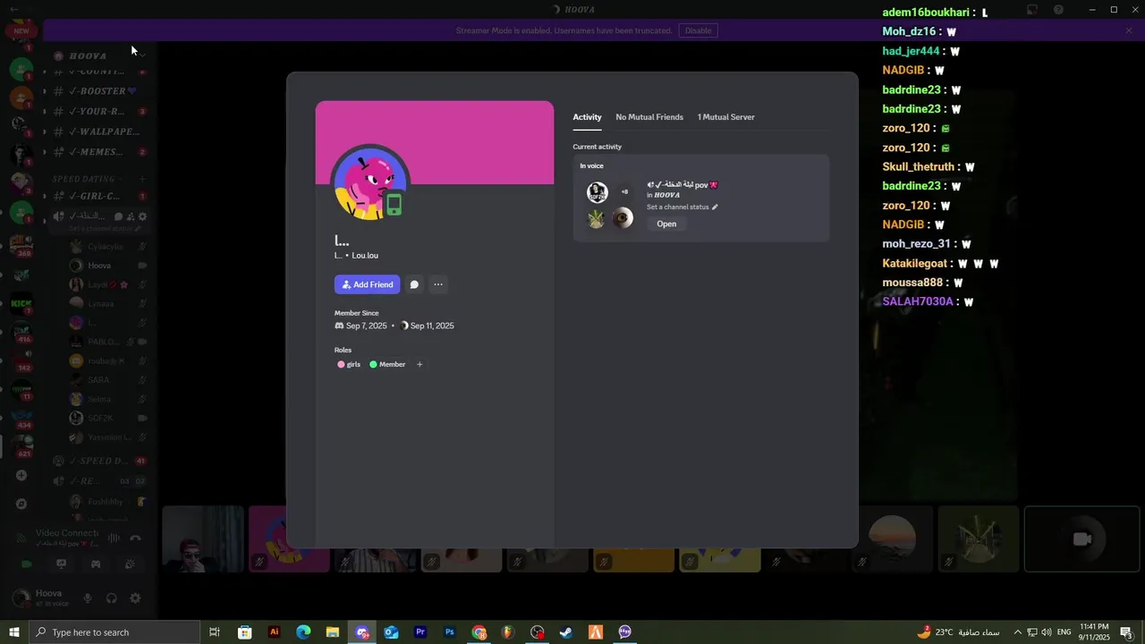Click the Add Friend button
This screenshot has height=644, width=1145.
coord(368,284)
